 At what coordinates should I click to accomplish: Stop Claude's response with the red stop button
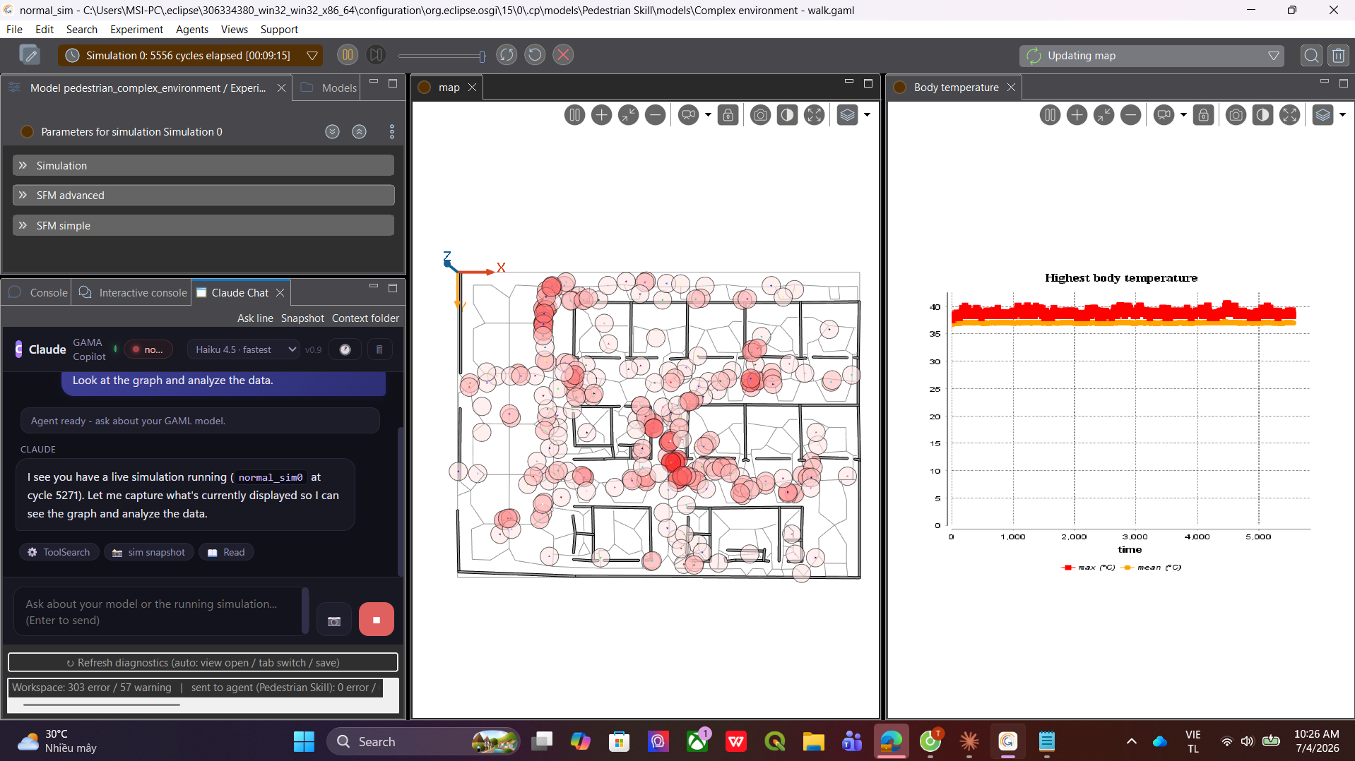[x=377, y=620]
